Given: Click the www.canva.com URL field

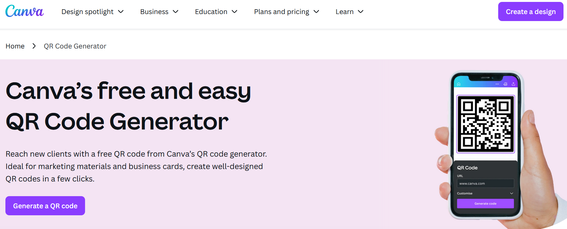Looking at the screenshot, I should [x=485, y=183].
